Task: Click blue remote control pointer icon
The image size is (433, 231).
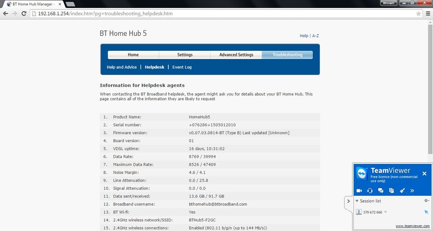Action: 426,212
